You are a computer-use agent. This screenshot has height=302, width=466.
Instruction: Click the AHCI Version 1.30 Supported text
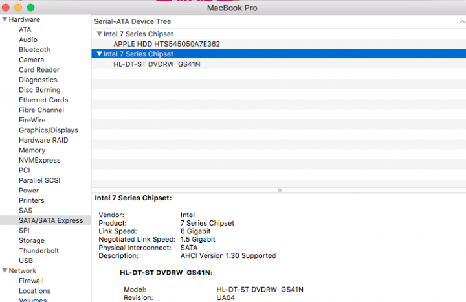coord(228,255)
